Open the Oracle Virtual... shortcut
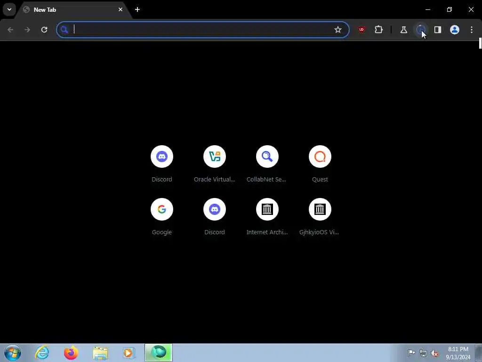Viewport: 482px width, 362px height. (215, 164)
